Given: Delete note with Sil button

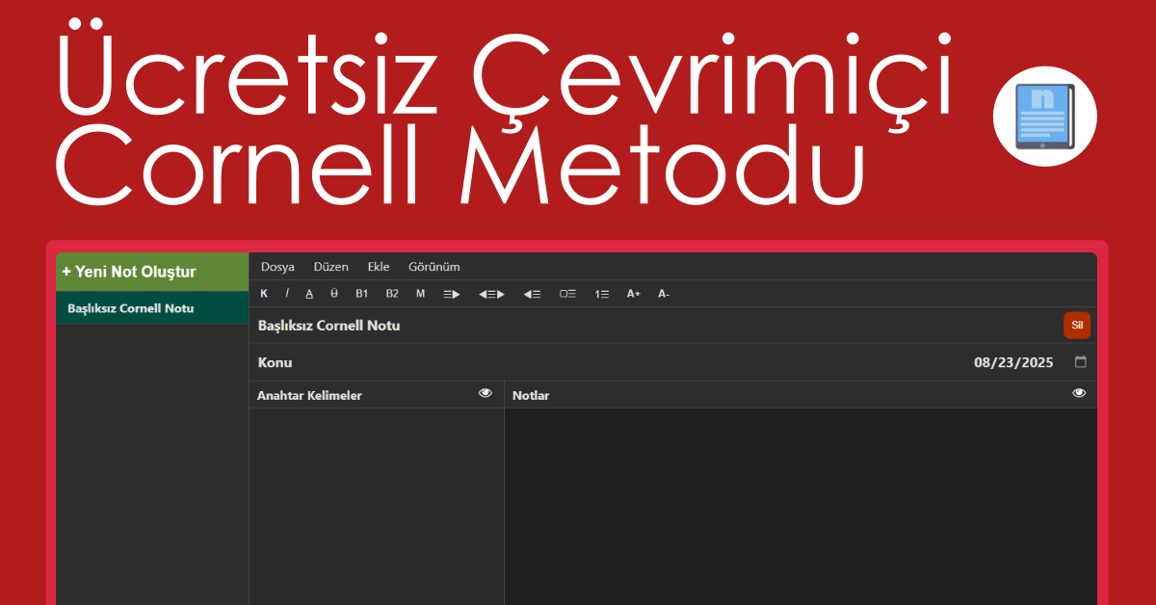Looking at the screenshot, I should point(1077,326).
